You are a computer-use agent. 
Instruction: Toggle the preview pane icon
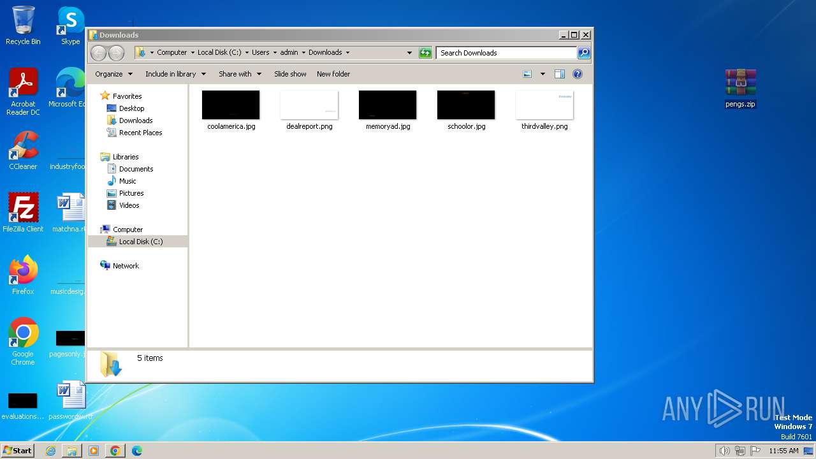(559, 74)
